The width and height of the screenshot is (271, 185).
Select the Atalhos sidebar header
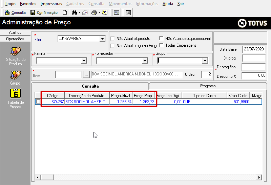tap(15, 32)
